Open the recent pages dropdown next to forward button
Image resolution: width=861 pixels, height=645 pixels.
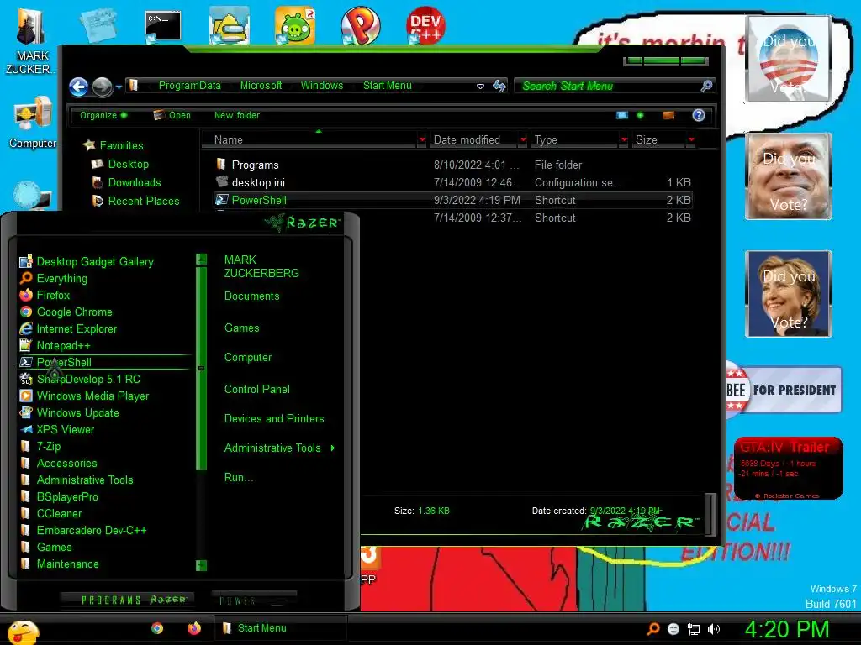tap(119, 87)
